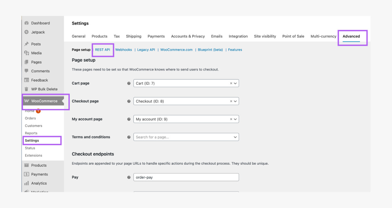
Task: Click into the Pay endpoint text field
Action: tap(186, 177)
